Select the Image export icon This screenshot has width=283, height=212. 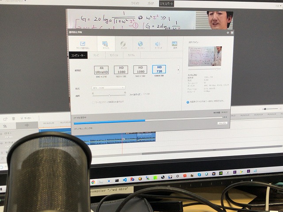pos(175,45)
